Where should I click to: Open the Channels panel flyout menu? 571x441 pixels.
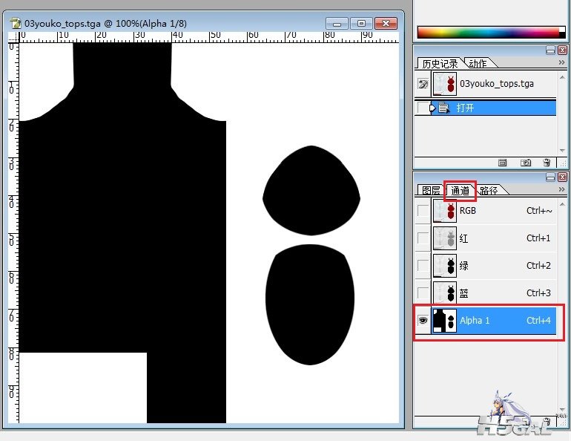(x=561, y=189)
